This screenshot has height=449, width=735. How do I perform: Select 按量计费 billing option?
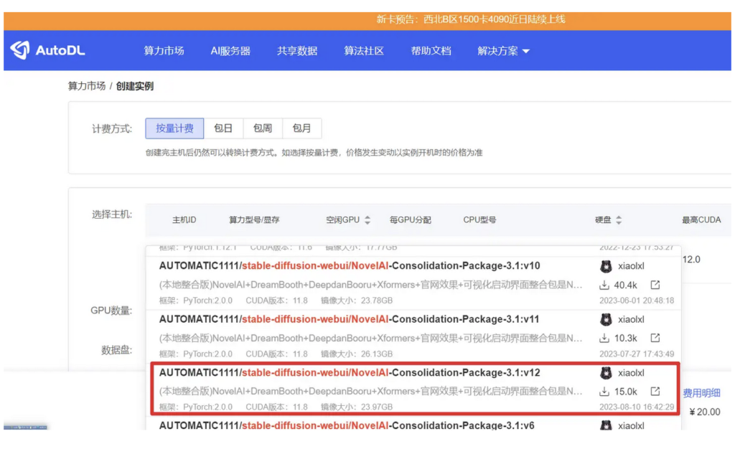(x=174, y=128)
